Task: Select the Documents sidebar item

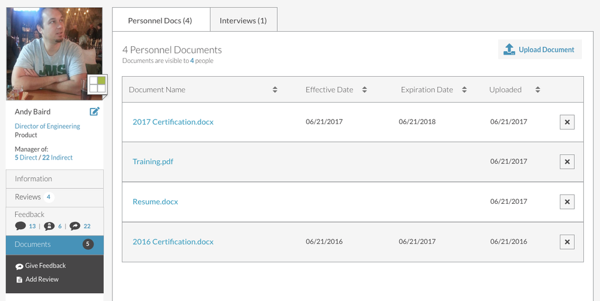Action: 55,245
